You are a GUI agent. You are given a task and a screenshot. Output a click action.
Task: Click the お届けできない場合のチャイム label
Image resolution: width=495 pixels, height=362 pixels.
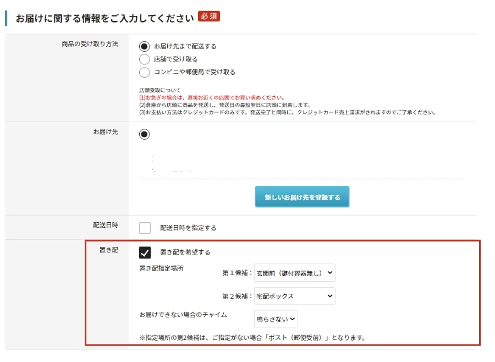pyautogui.click(x=183, y=315)
